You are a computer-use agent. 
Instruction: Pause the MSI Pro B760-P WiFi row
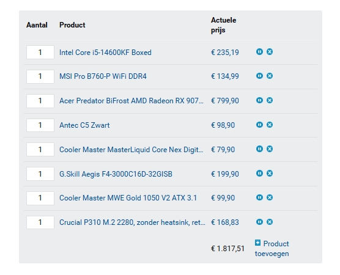(259, 76)
